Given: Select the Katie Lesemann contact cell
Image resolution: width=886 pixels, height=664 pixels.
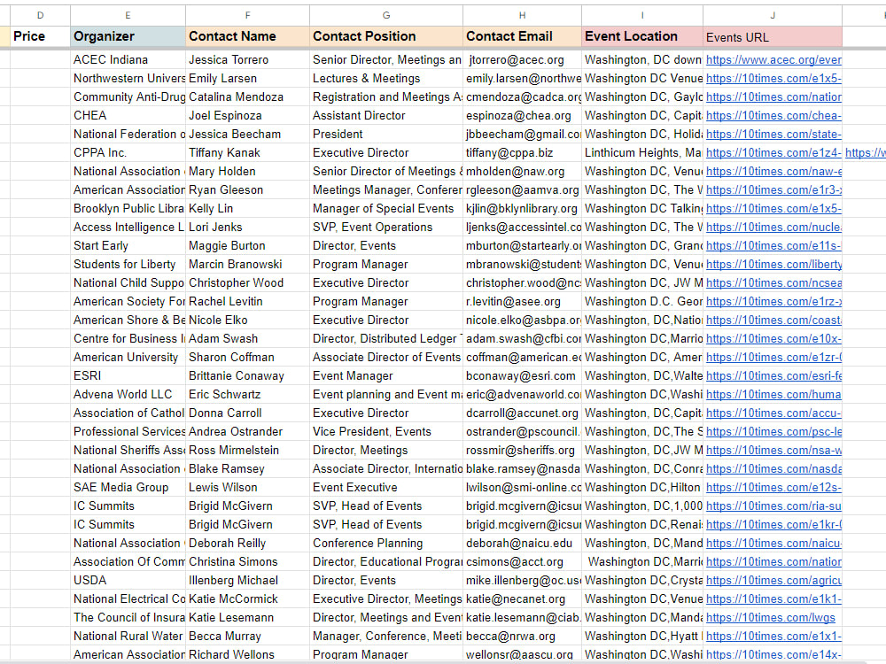Looking at the screenshot, I should tap(247, 618).
